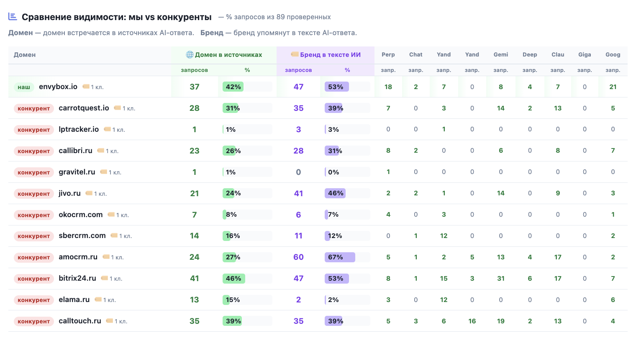
Task: Click the tag icon beside jivo.ru
Action: [x=89, y=193]
